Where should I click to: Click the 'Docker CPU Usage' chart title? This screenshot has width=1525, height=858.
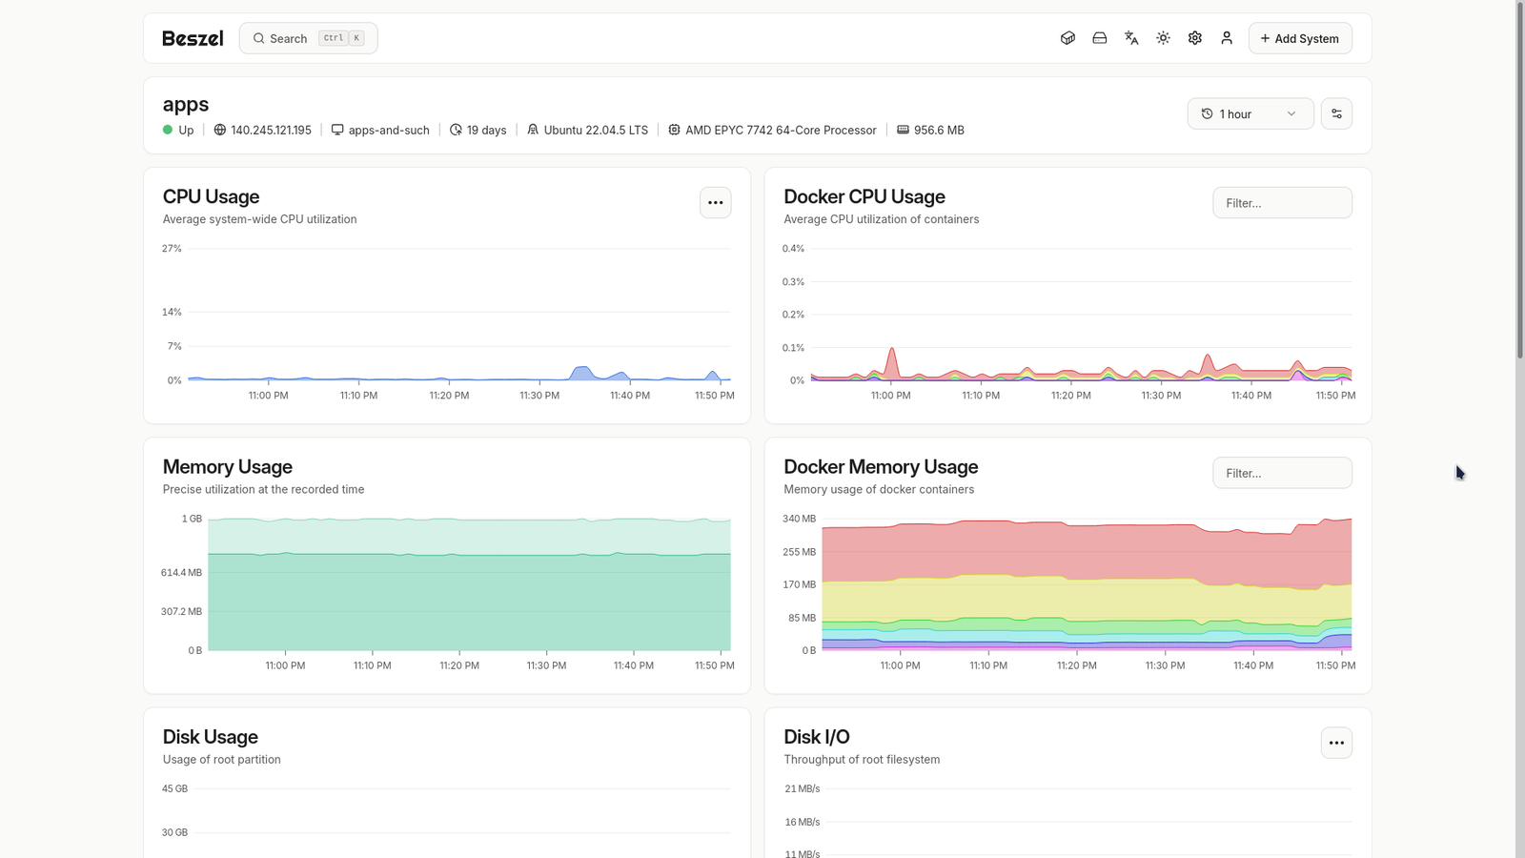(864, 196)
